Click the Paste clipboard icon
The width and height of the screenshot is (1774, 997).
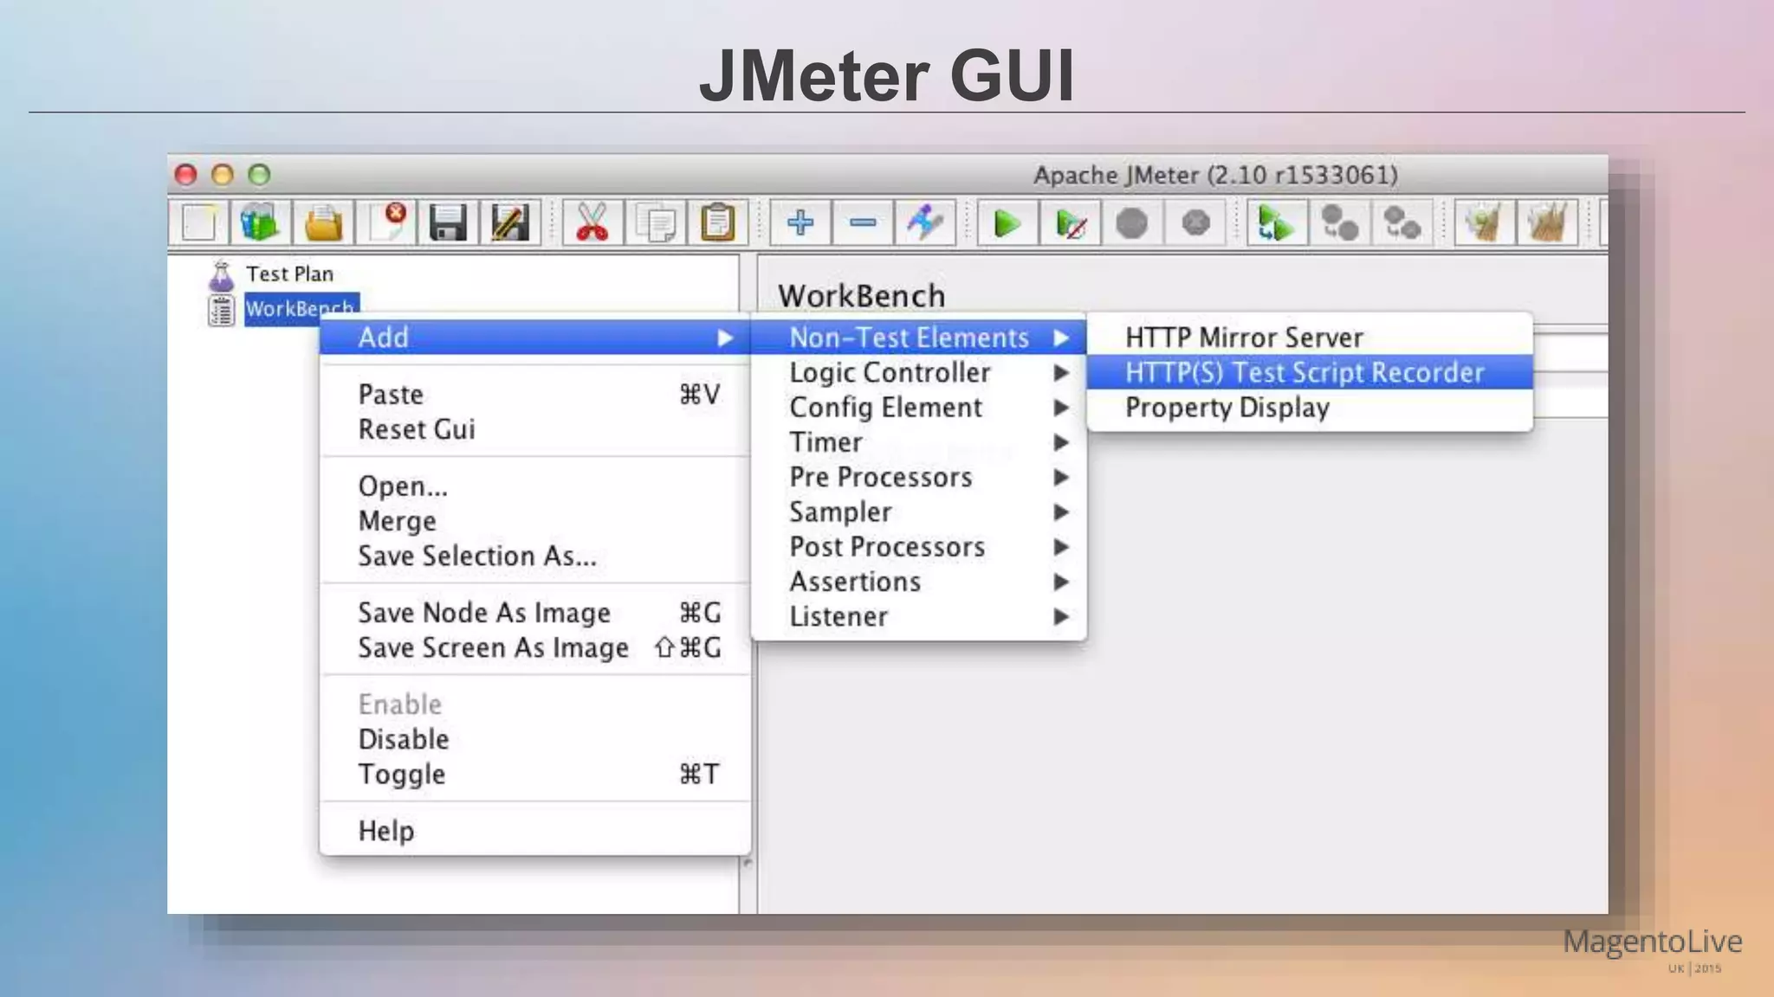718,223
